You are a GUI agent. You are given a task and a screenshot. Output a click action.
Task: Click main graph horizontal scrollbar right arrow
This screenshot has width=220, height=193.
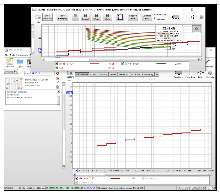210,174
